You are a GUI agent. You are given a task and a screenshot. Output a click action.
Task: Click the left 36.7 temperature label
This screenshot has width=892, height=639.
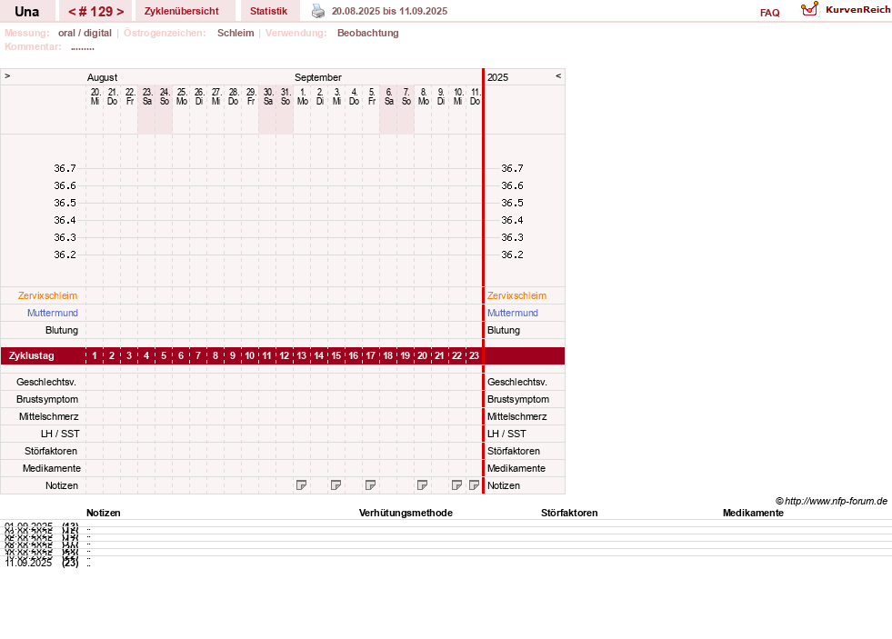click(65, 168)
